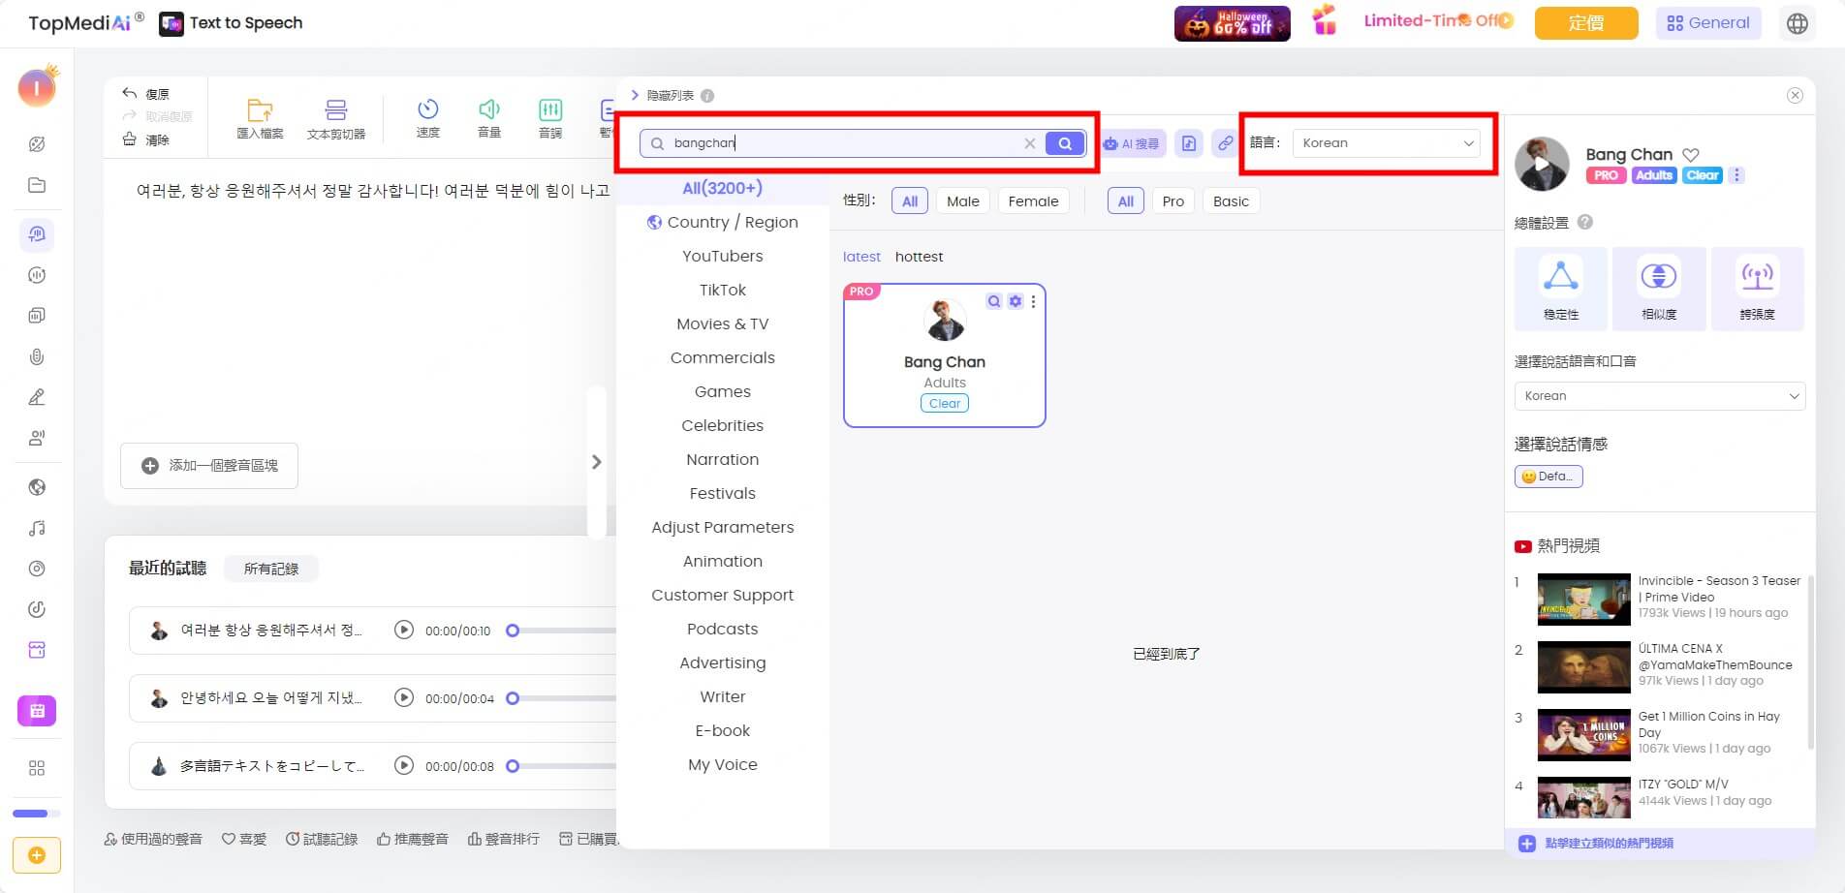Select the Male gender filter
Screen dimensions: 1845x893
coord(962,201)
